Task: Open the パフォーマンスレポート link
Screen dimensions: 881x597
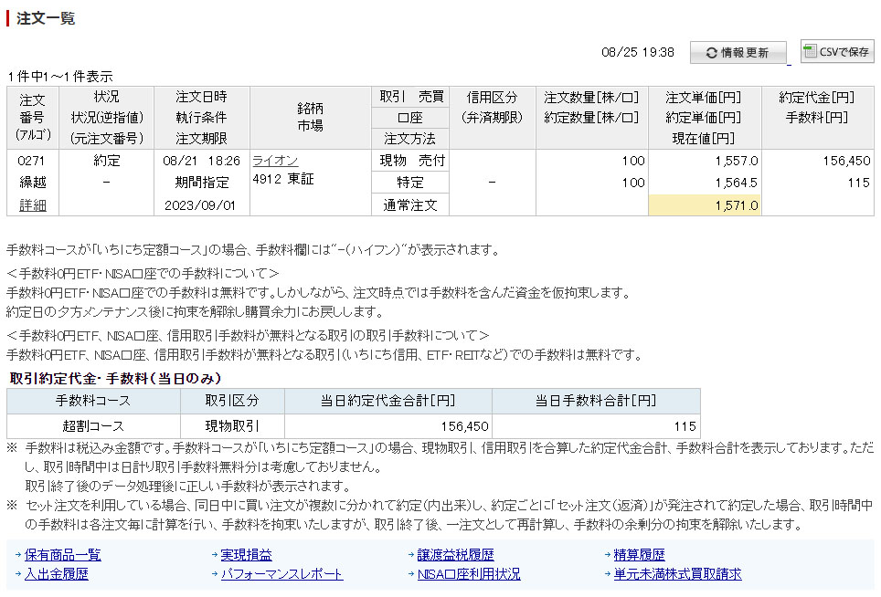Action: coord(281,574)
